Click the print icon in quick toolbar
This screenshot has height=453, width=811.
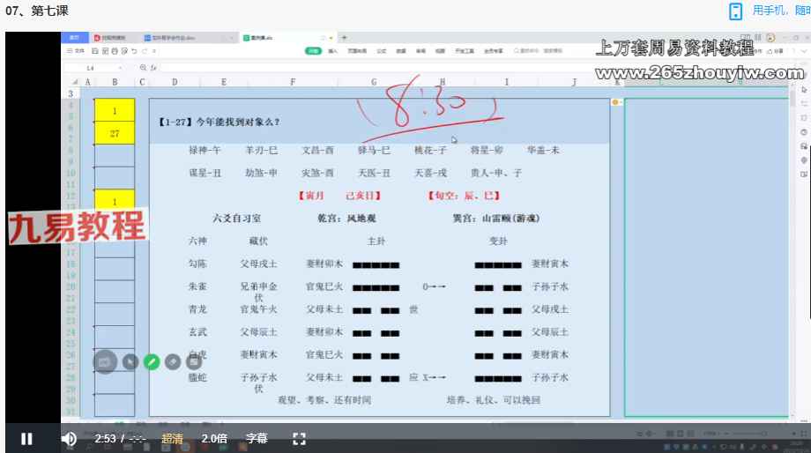click(x=115, y=51)
